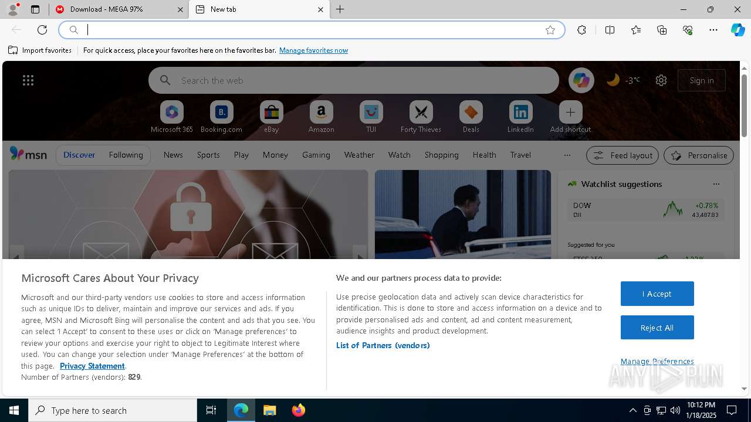Open the Shopping category
Image resolution: width=751 pixels, height=422 pixels.
coord(441,155)
